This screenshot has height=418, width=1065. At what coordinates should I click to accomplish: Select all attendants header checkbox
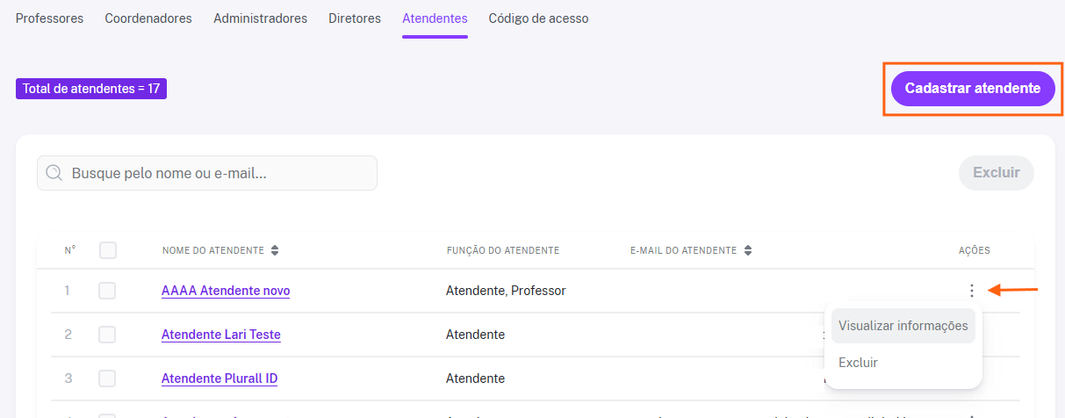click(x=108, y=250)
